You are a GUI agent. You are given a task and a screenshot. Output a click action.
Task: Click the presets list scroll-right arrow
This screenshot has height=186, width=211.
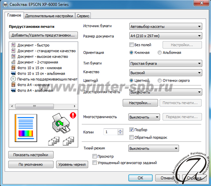[x=75, y=106]
